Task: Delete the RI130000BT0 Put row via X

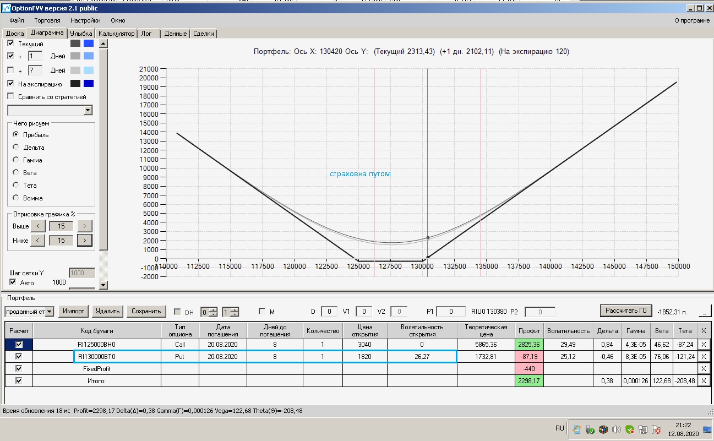Action: tap(703, 357)
